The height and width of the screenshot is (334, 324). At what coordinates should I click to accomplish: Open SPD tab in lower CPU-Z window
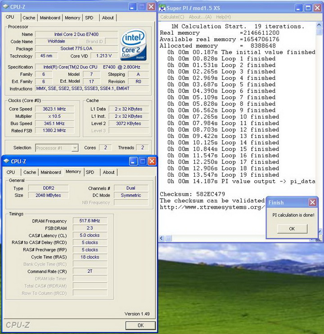90,172
